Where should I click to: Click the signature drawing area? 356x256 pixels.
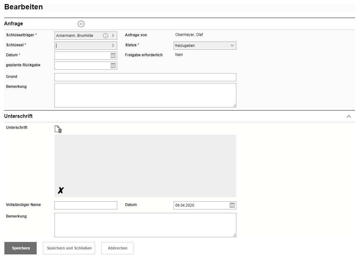(x=145, y=166)
